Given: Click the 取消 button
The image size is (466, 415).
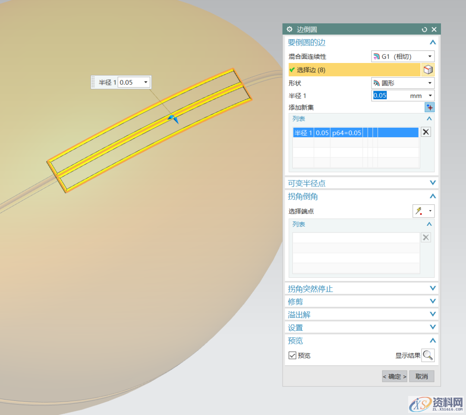Looking at the screenshot, I should coord(422,376).
